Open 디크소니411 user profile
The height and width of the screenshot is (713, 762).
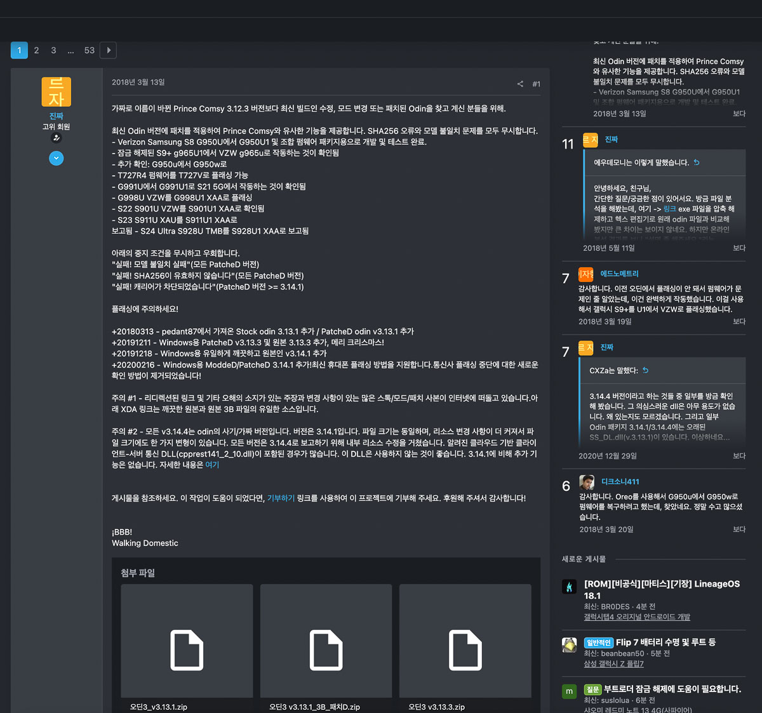click(x=620, y=482)
